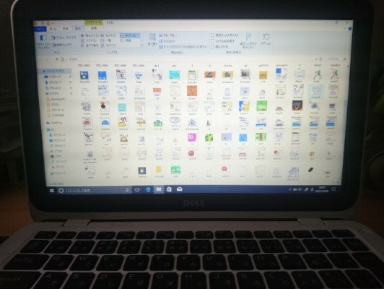Select the yellow figure with '?!' thumbnail

[x=123, y=121]
